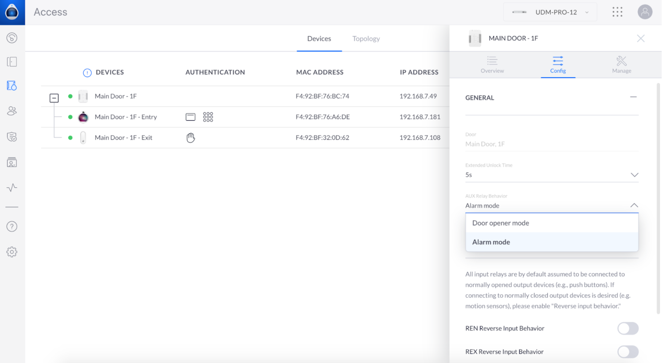Switch to the Topology tab

click(366, 39)
